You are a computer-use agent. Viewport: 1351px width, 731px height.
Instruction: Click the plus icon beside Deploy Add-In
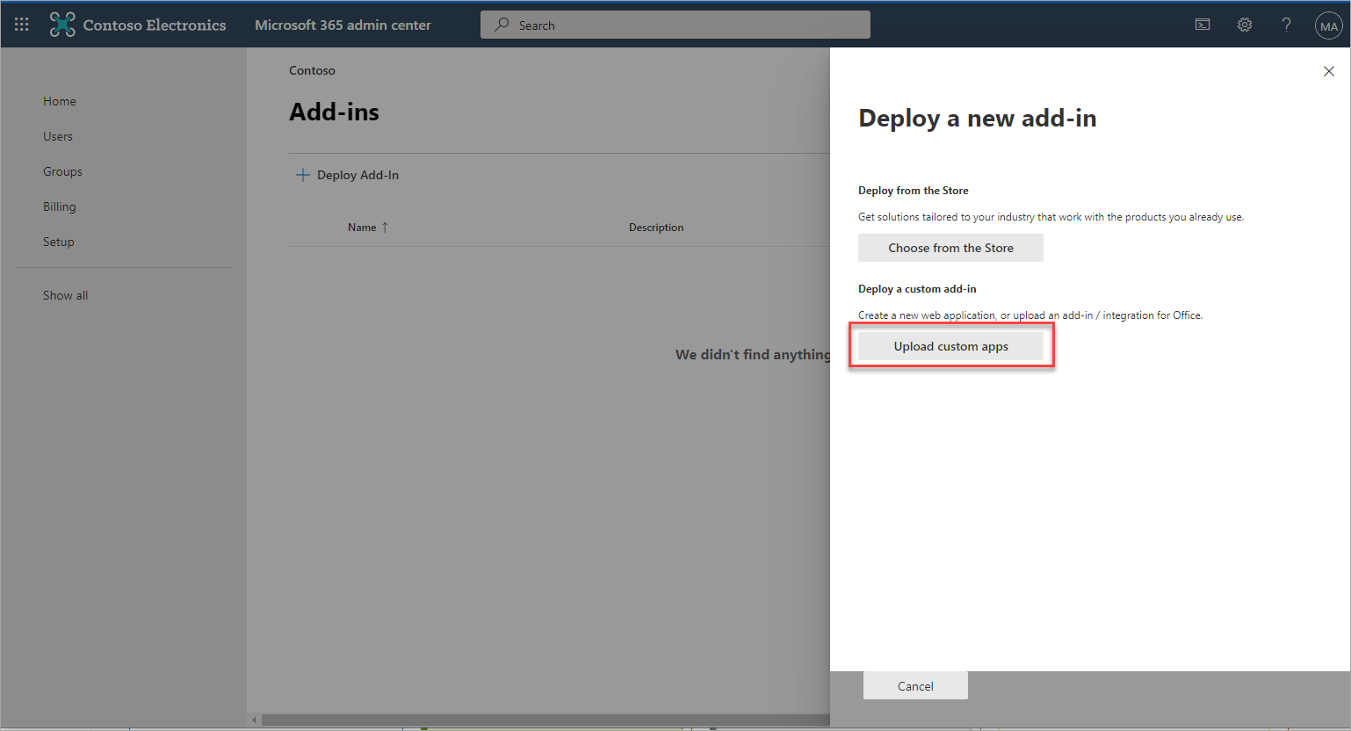(303, 175)
